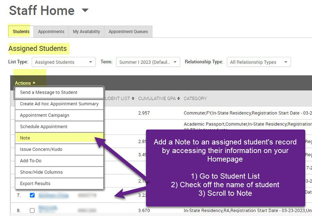312x216 pixels.
Task: Open the My Availability tab
Action: coord(86,32)
